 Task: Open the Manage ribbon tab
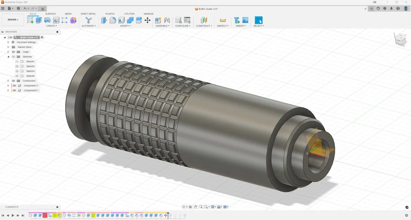[x=148, y=14]
